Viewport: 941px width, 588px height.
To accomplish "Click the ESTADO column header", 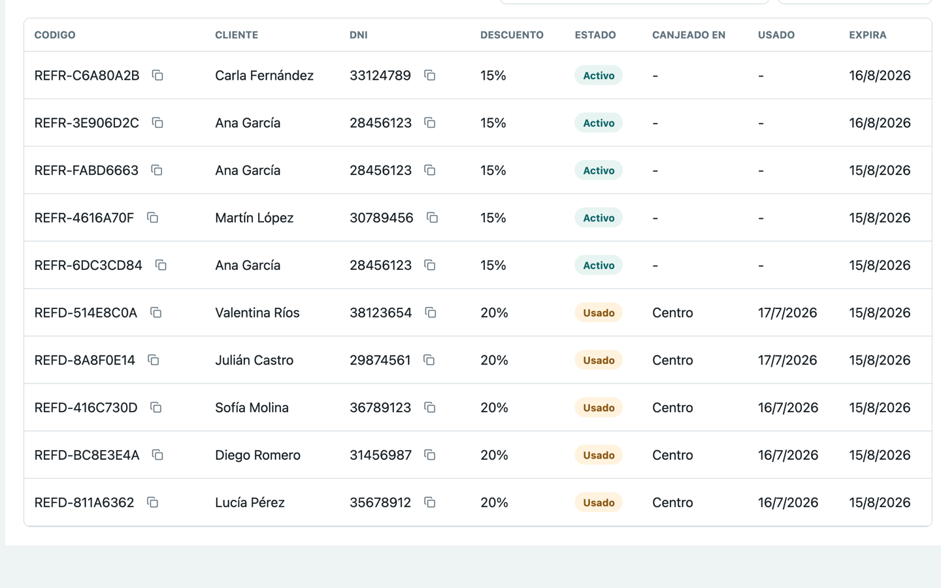I will (595, 35).
